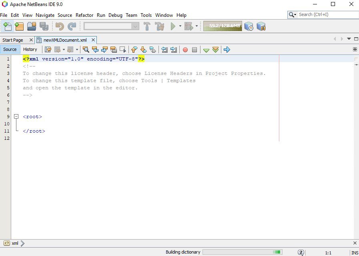Save all modified files

click(44, 26)
